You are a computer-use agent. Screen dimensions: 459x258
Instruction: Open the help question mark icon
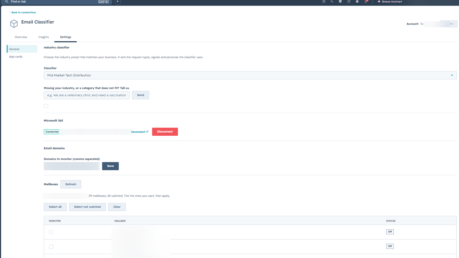coord(349,2)
